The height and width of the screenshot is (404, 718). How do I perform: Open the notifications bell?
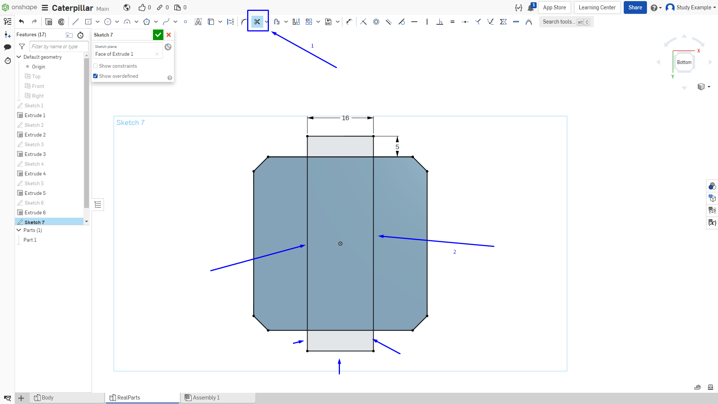point(531,7)
